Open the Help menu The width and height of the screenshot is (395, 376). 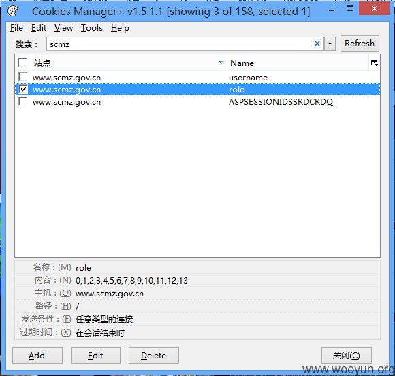click(120, 28)
